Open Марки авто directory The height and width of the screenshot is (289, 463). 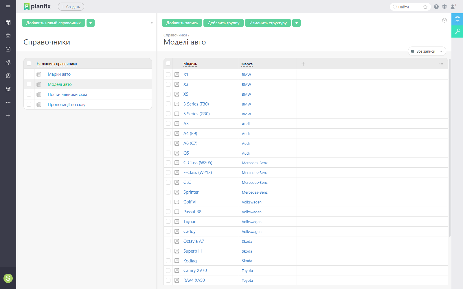[59, 74]
